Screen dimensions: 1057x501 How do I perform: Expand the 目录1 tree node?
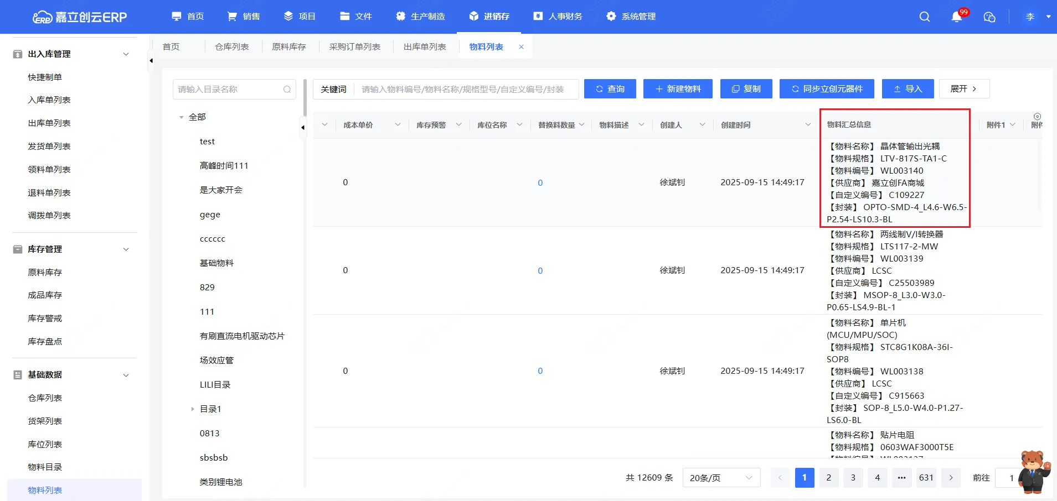point(193,409)
